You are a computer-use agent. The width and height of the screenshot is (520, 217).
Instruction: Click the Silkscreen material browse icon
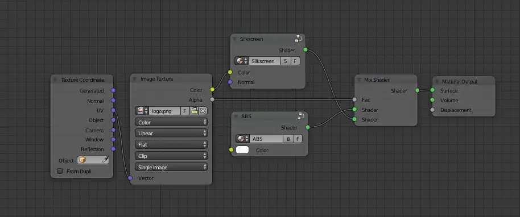[241, 61]
